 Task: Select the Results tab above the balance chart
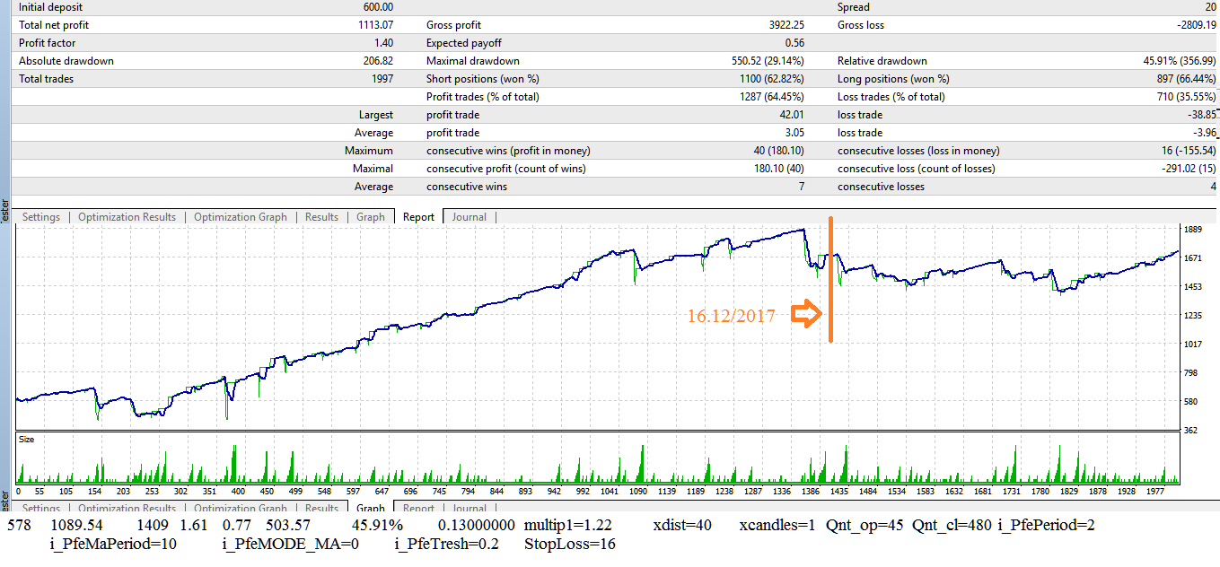(321, 217)
